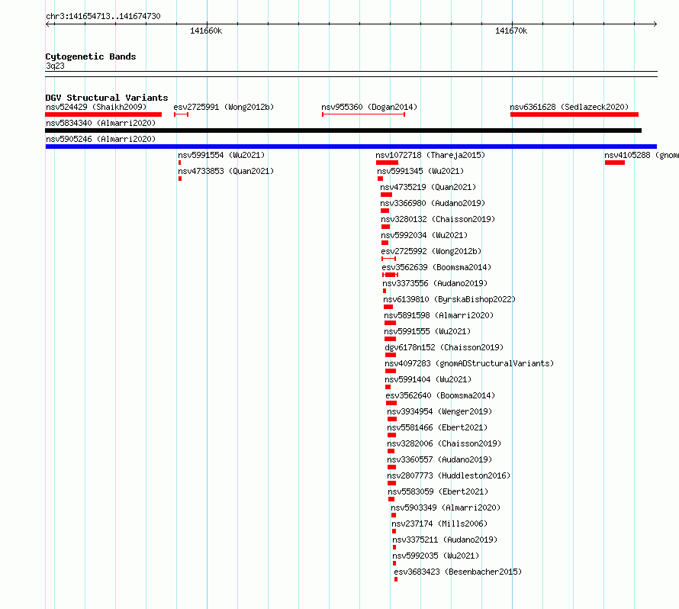Open nsv6361628 (Sedlazeck2020) variant
Viewport: 679px width, 609px height.
[x=569, y=107]
